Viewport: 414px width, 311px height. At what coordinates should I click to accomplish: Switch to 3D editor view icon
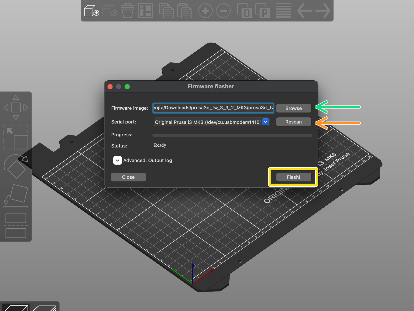[x=16, y=308]
